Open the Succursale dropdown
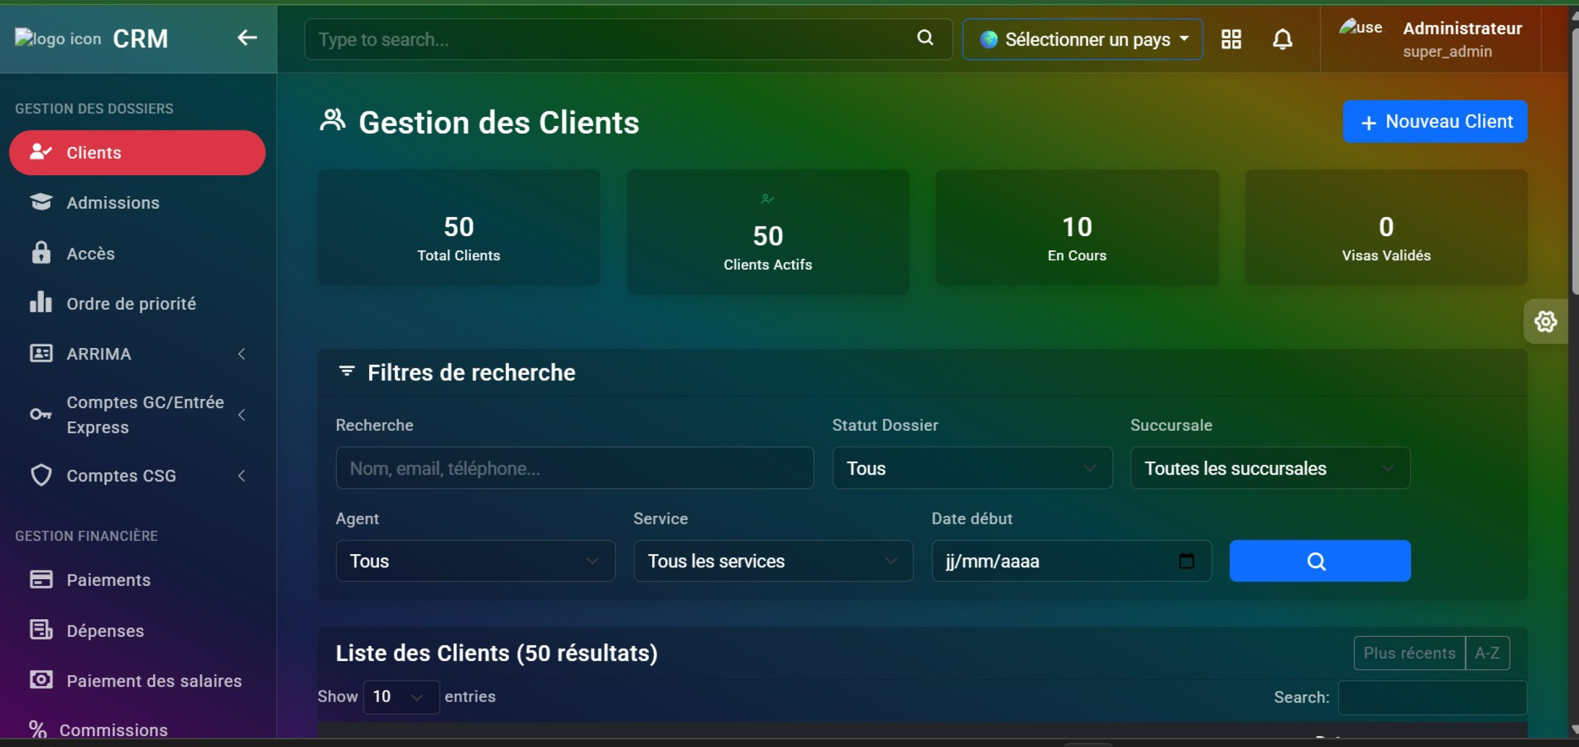The height and width of the screenshot is (747, 1579). (x=1270, y=469)
